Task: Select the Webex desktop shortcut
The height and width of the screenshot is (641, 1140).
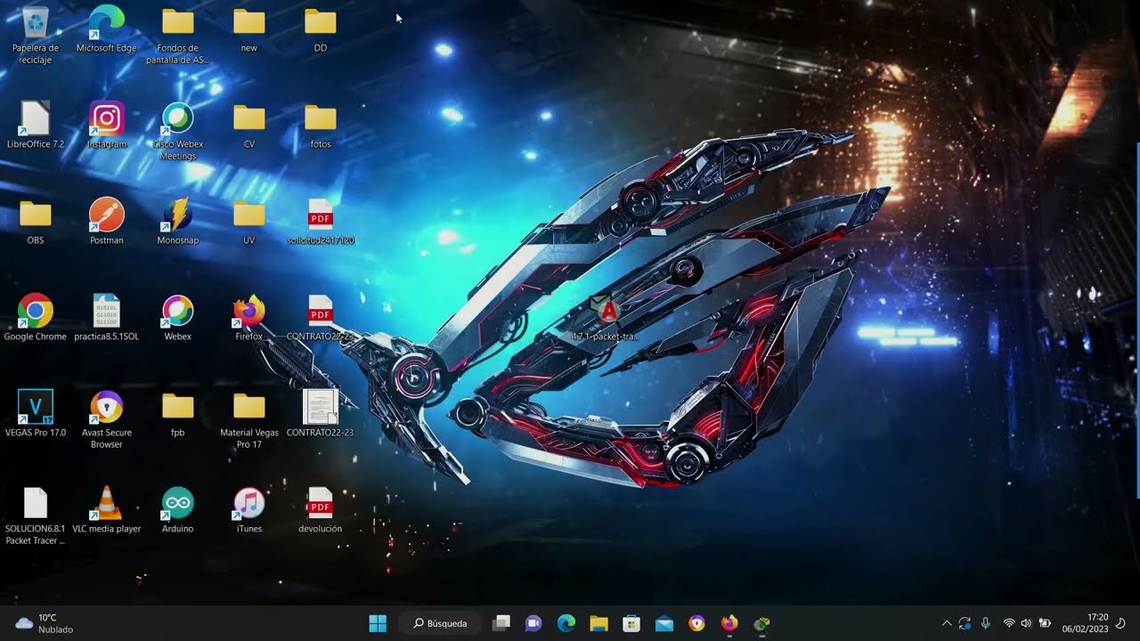Action: (x=178, y=317)
